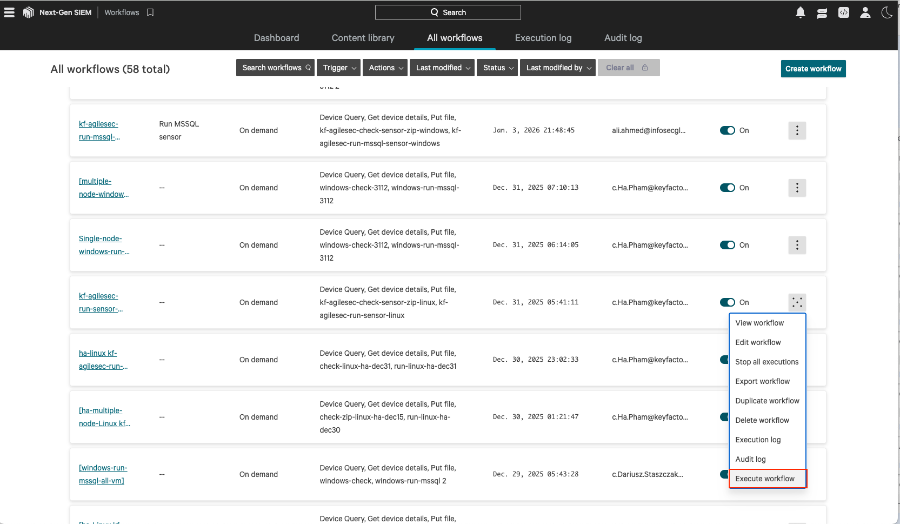Switch to the Execution log tab
900x524 pixels.
[543, 38]
